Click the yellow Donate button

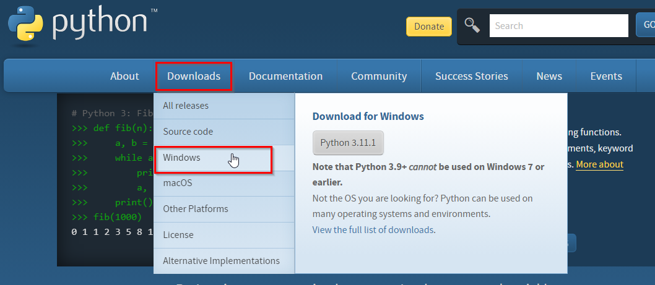click(429, 27)
